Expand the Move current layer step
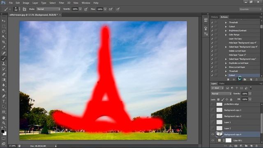Screen dimensions: 263x148 pos(226,67)
